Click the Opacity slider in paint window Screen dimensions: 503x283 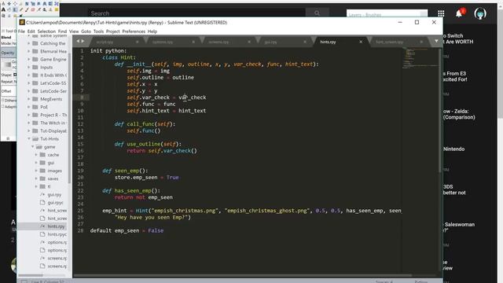[9, 53]
